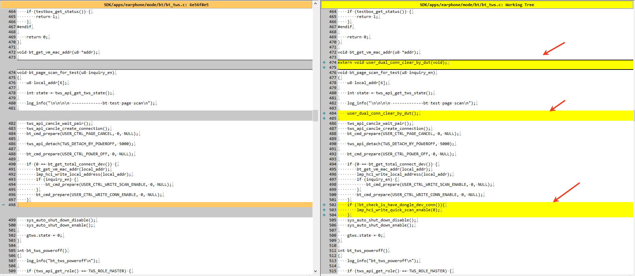
Task: Click right-pane line 506 'sys_auto_shut_down_enable();'
Action: (x=381, y=225)
